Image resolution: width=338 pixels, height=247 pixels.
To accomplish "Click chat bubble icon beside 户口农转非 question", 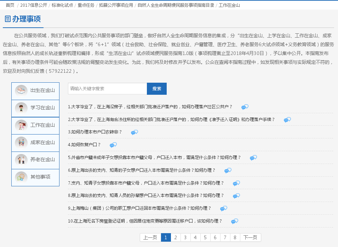I will coord(134,132).
